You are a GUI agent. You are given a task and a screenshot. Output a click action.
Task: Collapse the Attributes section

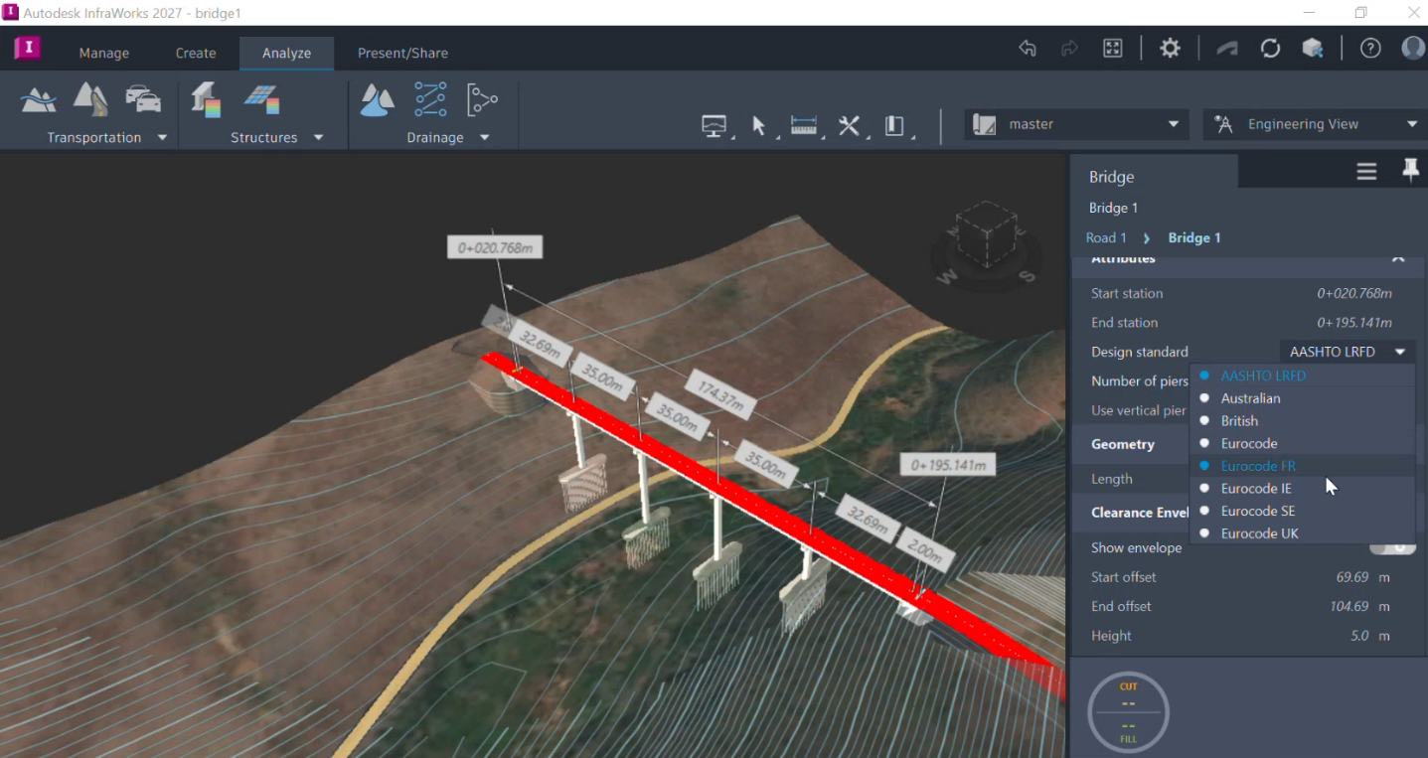point(1398,258)
